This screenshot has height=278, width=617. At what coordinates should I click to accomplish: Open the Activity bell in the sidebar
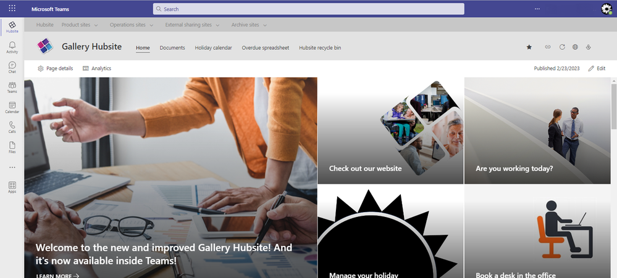12,47
